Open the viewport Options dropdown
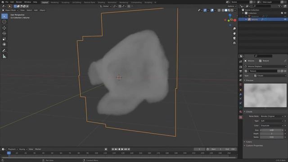 click(232, 6)
